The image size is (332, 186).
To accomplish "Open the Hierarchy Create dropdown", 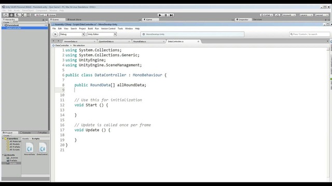I will 7,22.
